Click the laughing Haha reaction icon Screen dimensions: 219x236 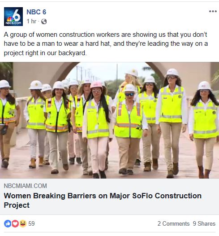23,223
